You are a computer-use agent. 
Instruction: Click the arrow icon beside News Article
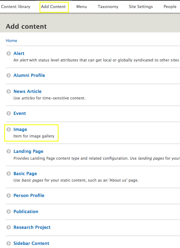click(9, 91)
